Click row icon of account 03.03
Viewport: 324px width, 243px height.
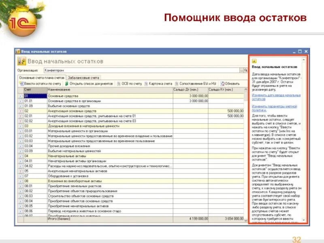21,141
